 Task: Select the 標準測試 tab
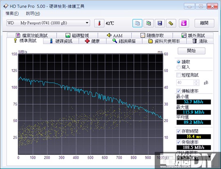click(25, 41)
